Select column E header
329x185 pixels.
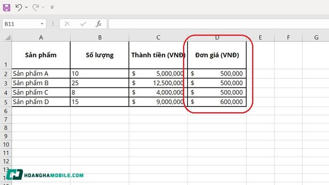click(x=260, y=38)
